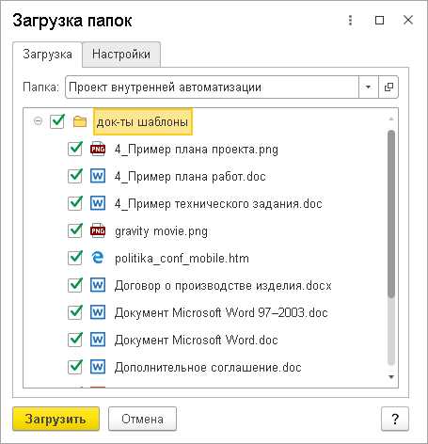Click the Папка input field
This screenshot has width=428, height=444.
point(212,87)
